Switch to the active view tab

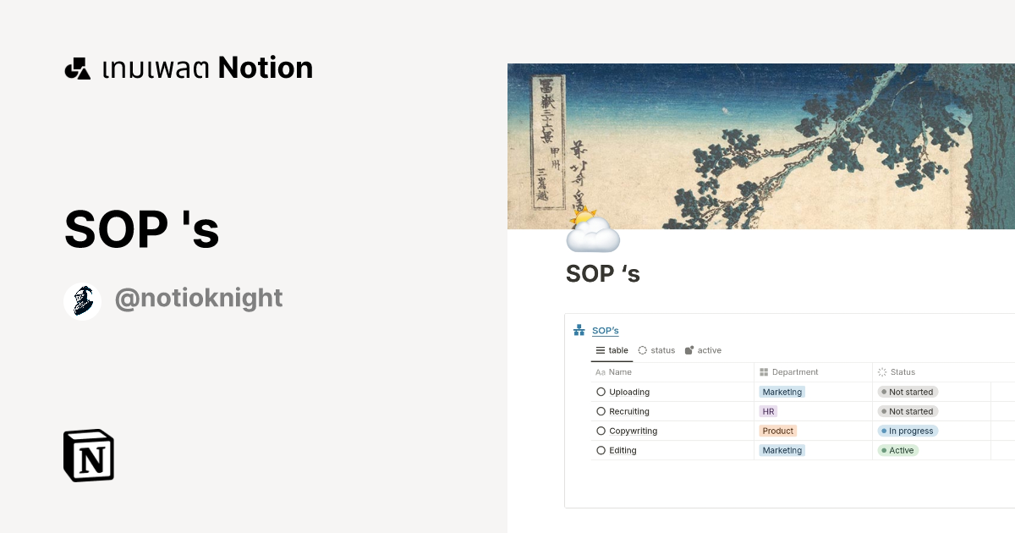click(703, 350)
